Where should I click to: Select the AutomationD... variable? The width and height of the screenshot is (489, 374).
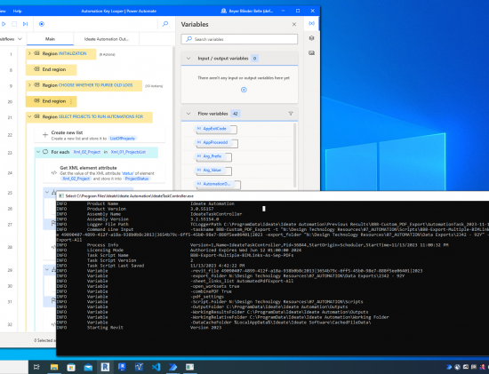(216, 184)
